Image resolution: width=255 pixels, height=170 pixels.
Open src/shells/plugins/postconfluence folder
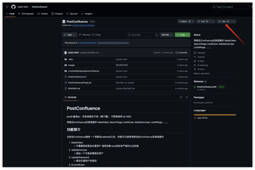pos(83,71)
